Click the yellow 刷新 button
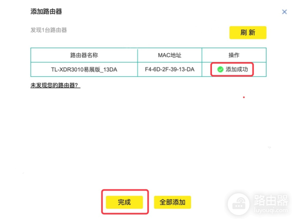This screenshot has width=297, height=224. [247, 33]
